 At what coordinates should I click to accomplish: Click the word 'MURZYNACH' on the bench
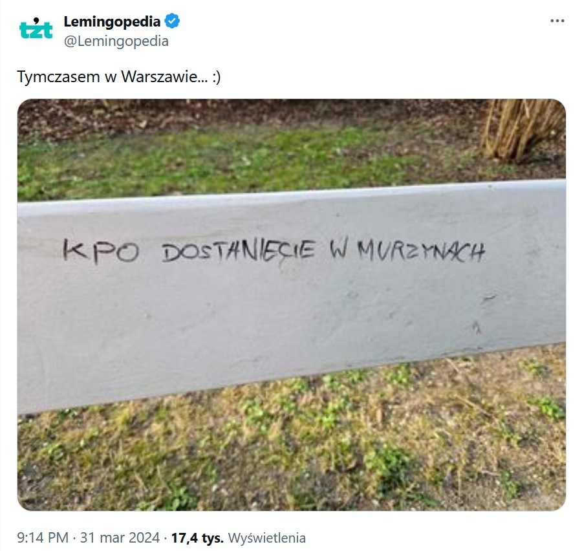click(x=421, y=251)
